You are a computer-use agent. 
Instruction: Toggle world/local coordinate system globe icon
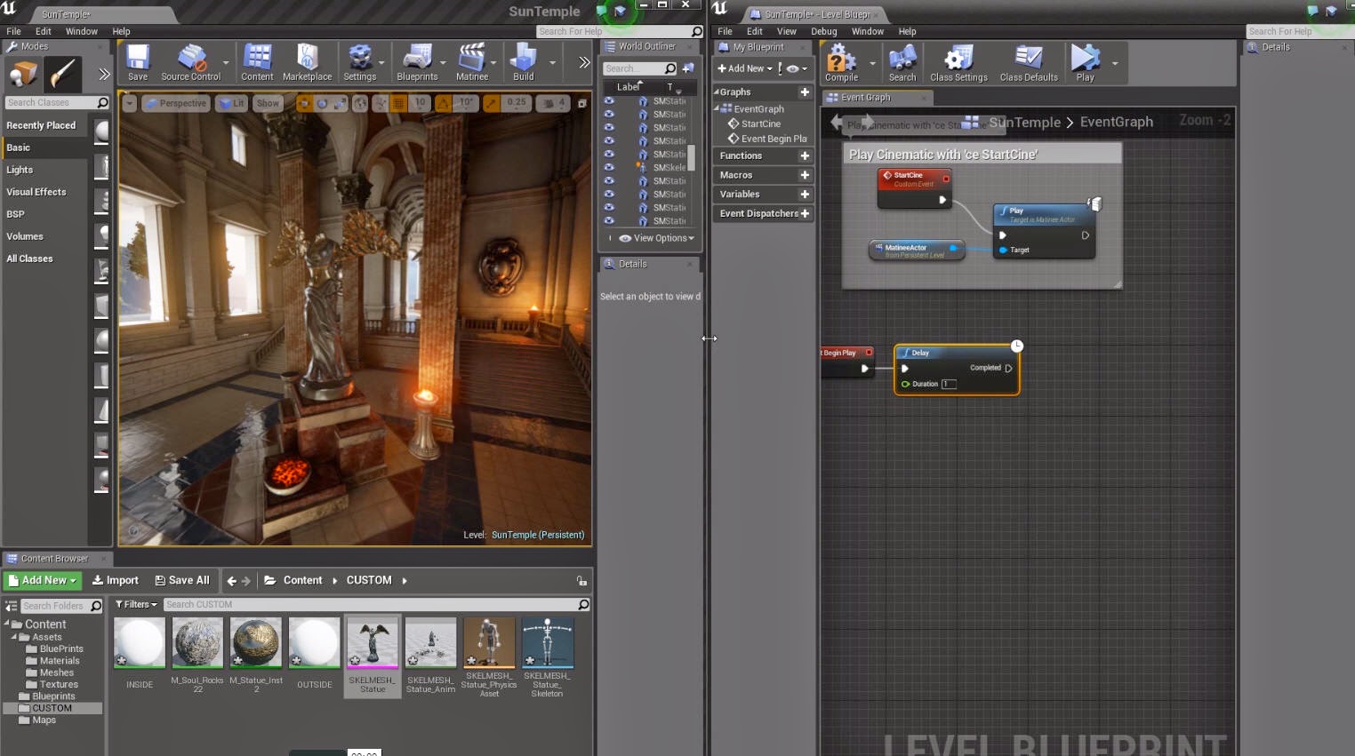[x=360, y=104]
